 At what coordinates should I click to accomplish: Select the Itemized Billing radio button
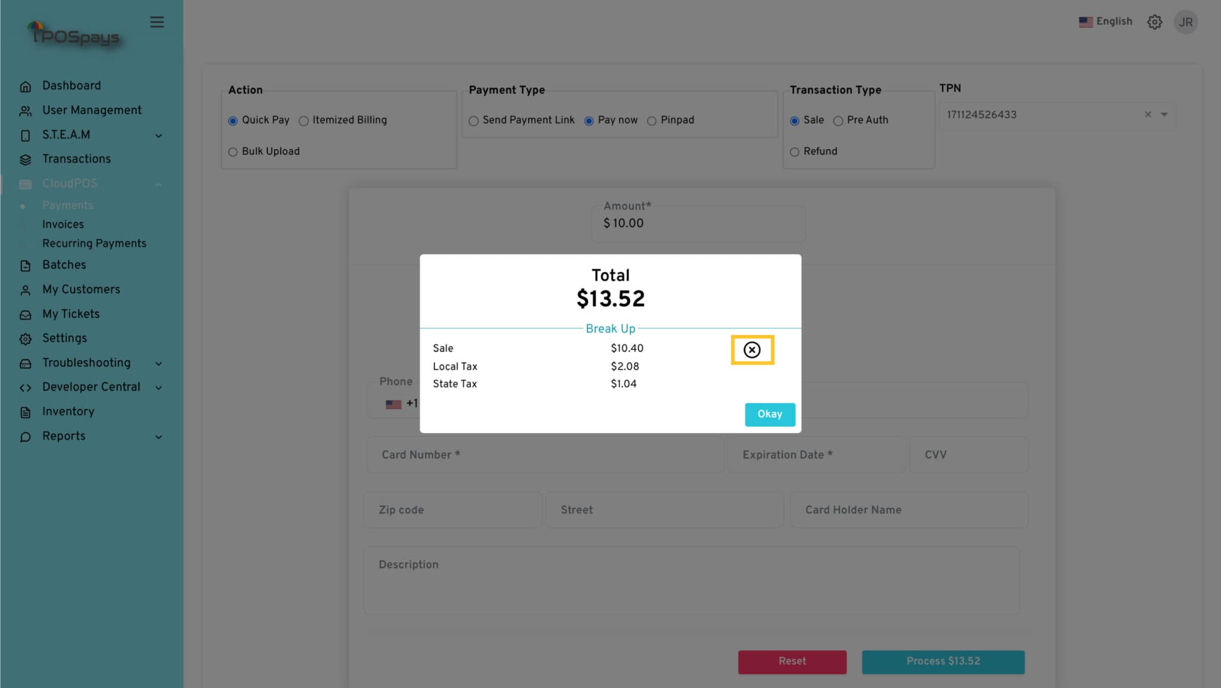(x=303, y=121)
